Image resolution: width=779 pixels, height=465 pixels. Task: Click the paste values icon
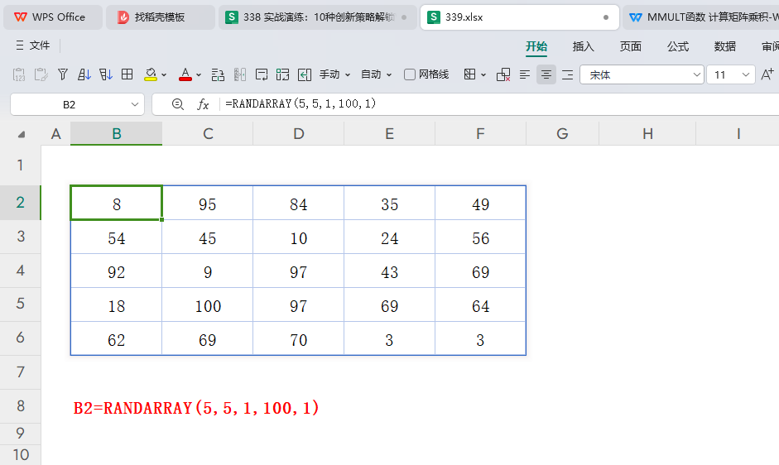click(x=19, y=74)
